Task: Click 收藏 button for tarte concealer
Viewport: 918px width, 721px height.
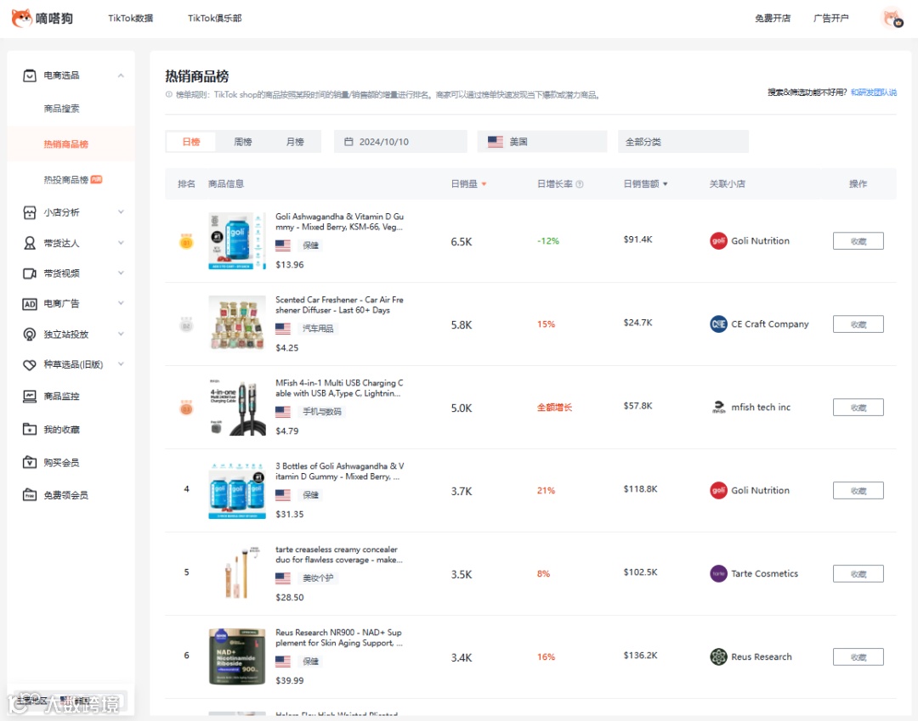Action: point(858,573)
